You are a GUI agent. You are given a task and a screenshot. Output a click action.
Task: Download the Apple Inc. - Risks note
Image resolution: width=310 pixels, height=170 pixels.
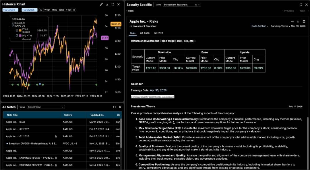pos(298,21)
